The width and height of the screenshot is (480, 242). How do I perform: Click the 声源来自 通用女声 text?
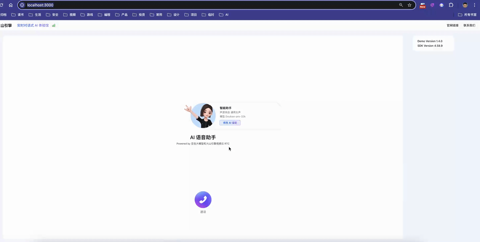230,112
